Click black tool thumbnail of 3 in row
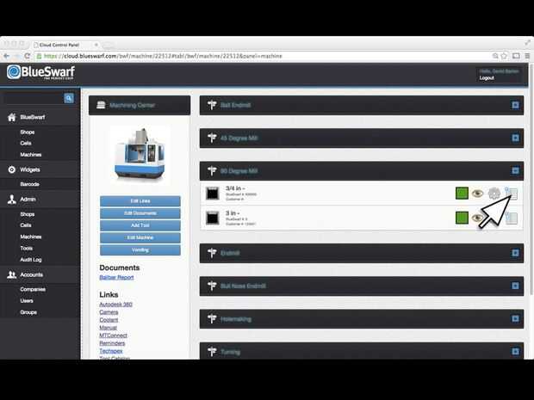Viewport: 534px width, 400px height. click(x=213, y=218)
